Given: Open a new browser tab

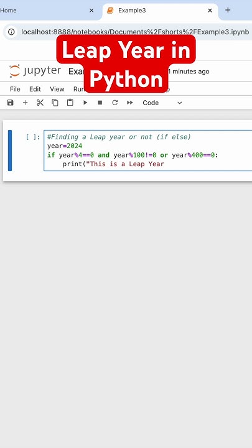Looking at the screenshot, I should [228, 11].
